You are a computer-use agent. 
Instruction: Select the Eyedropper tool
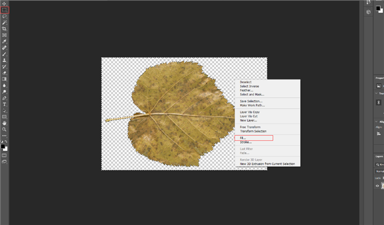pos(4,41)
